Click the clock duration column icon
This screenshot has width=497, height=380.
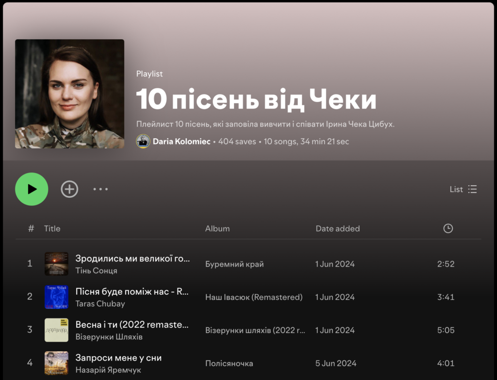448,228
